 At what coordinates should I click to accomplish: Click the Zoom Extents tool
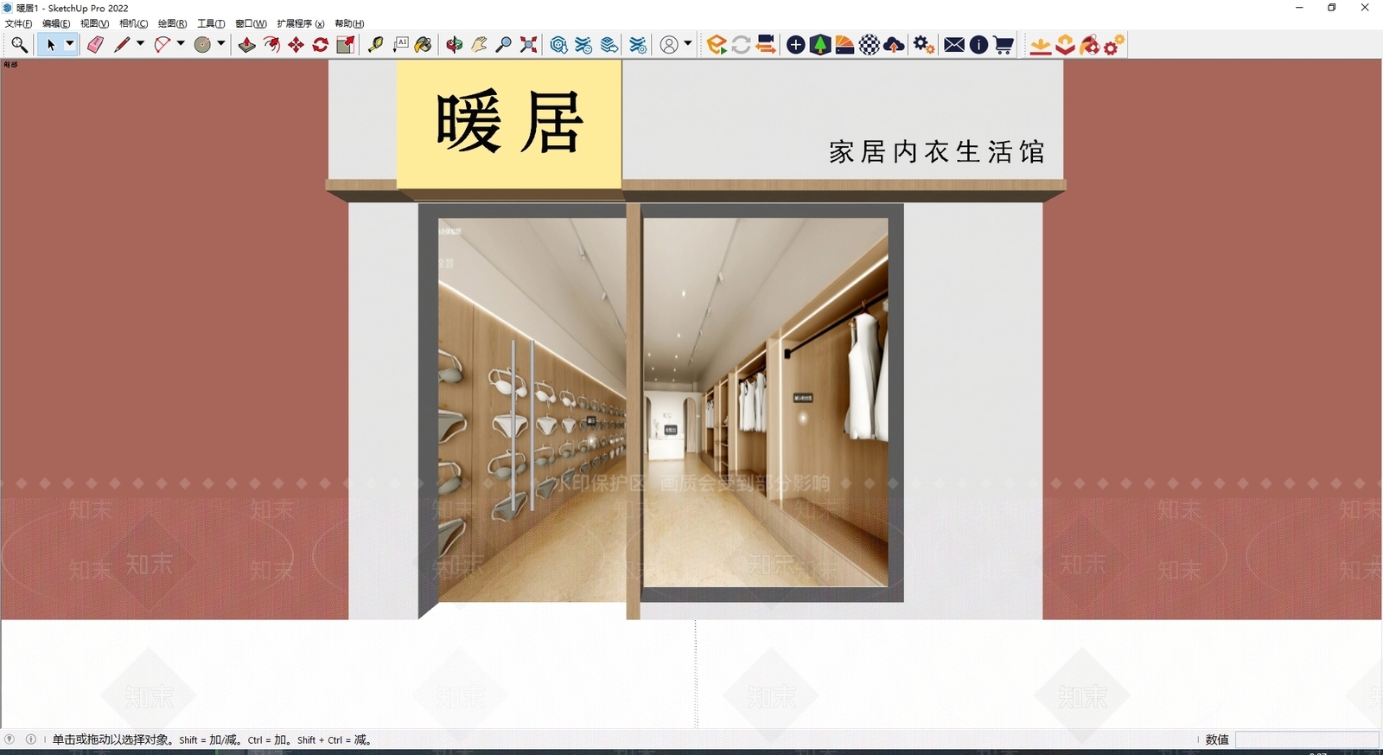point(528,45)
